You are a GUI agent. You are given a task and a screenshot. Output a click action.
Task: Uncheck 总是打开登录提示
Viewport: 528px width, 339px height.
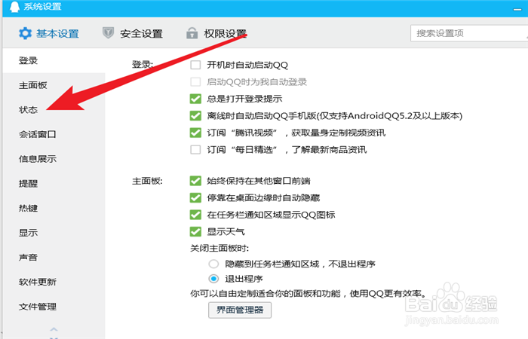pyautogui.click(x=195, y=99)
